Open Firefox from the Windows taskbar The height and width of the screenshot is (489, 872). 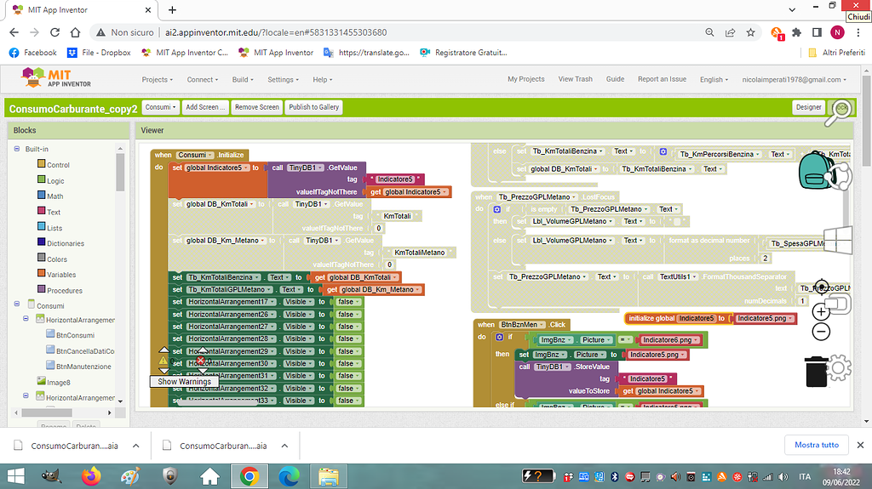pyautogui.click(x=91, y=476)
